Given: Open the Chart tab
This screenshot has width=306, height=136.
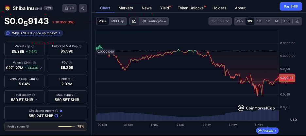Looking at the screenshot, I should (x=105, y=8).
